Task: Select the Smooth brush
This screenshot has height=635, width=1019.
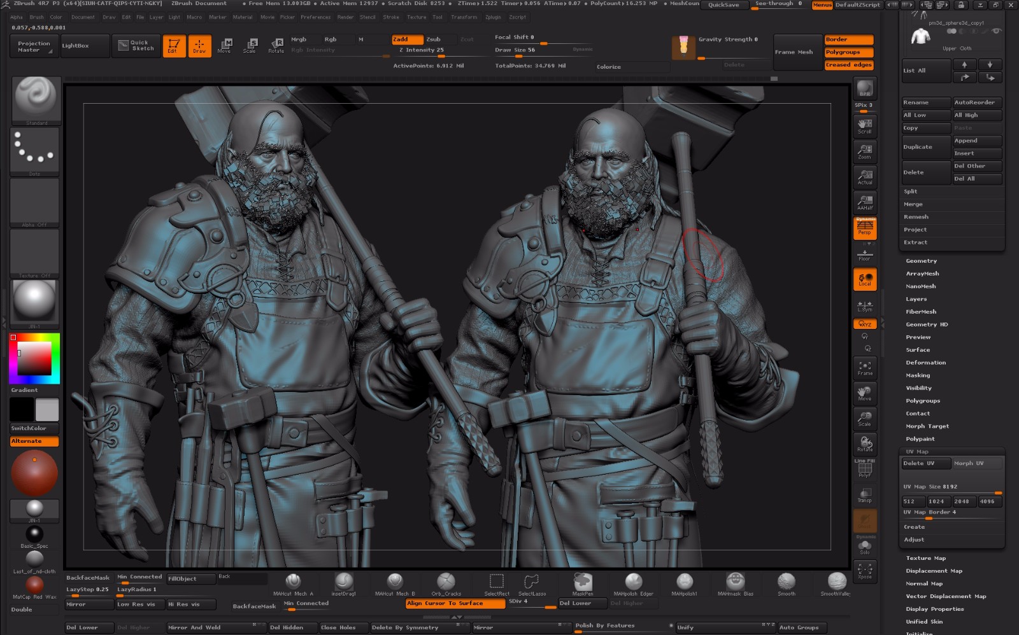Action: pyautogui.click(x=787, y=584)
